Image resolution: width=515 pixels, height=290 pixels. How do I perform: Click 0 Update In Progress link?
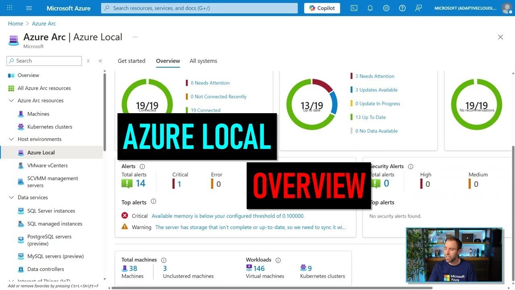point(377,104)
